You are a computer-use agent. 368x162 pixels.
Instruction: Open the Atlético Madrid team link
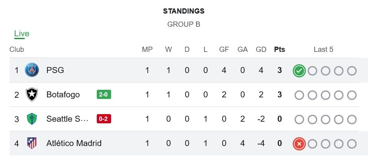(x=74, y=143)
